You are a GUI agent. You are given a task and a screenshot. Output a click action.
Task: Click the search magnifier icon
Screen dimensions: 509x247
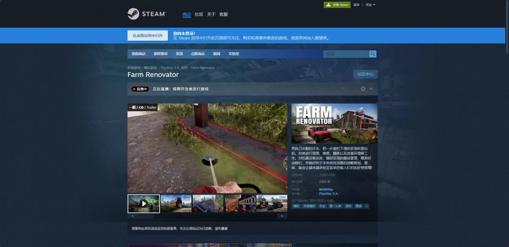pos(373,54)
